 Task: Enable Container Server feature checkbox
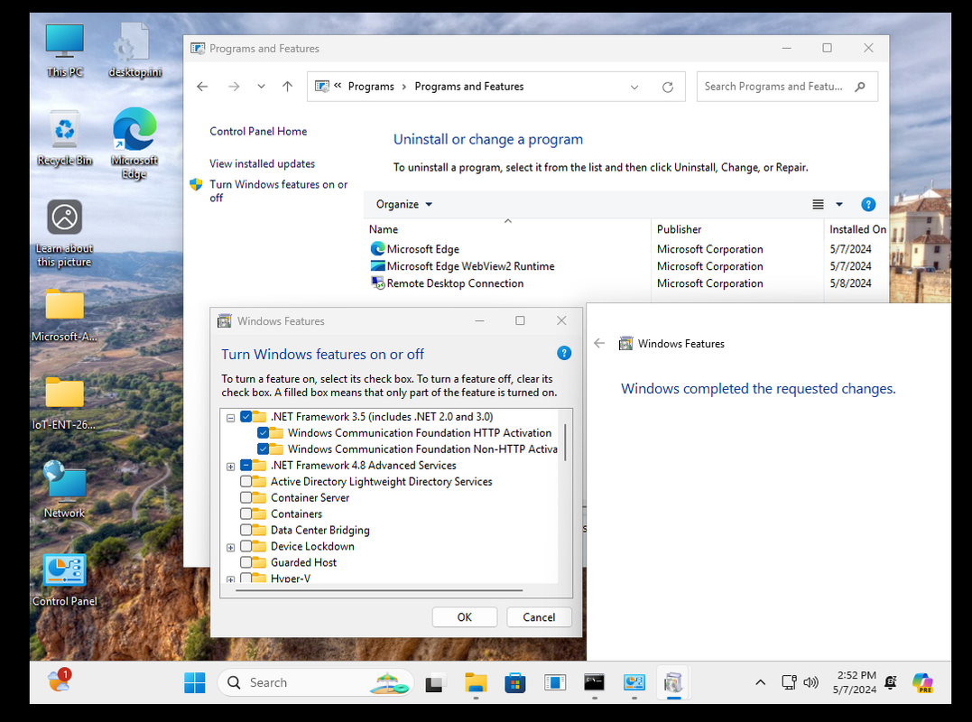(x=246, y=497)
